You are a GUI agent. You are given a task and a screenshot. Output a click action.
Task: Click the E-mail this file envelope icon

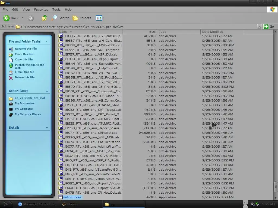coord(11,72)
